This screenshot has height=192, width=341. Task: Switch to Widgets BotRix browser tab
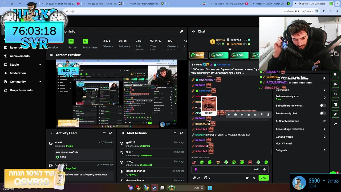(x=103, y=4)
